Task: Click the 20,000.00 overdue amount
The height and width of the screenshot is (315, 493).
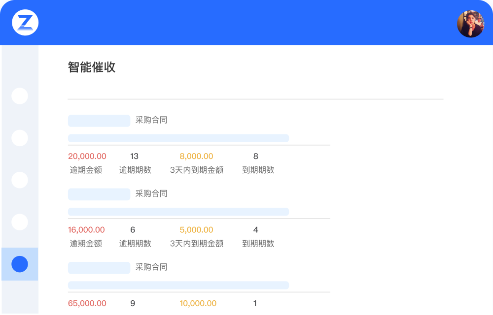Action: point(87,157)
